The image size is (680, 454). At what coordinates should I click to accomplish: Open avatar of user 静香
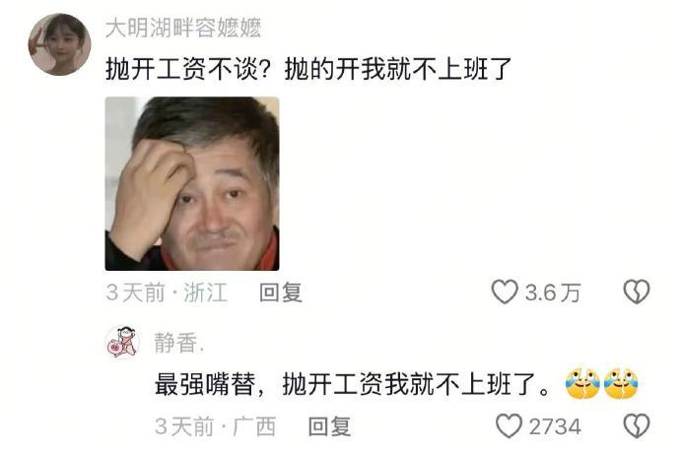123,343
